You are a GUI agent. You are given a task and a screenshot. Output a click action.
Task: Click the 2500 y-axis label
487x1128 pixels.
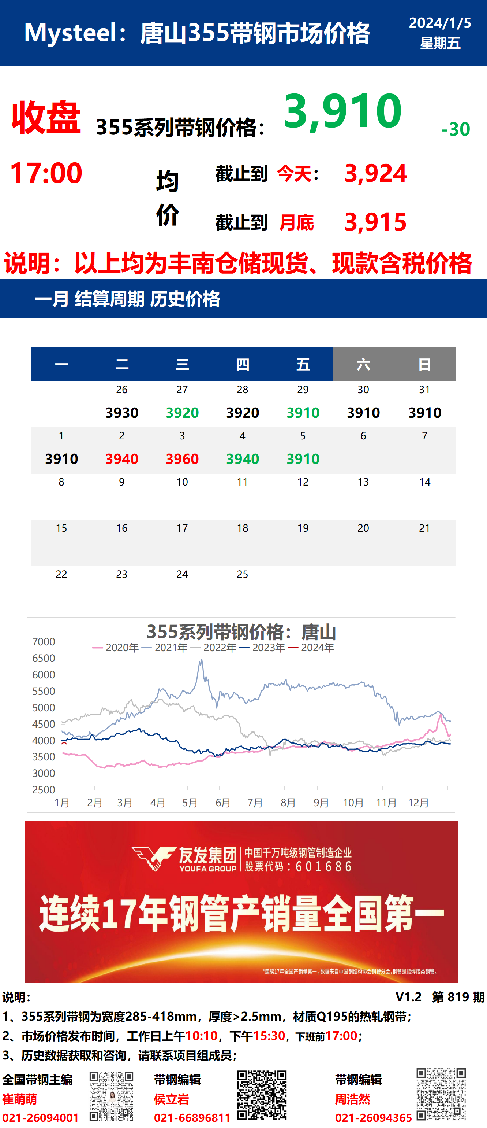(44, 790)
